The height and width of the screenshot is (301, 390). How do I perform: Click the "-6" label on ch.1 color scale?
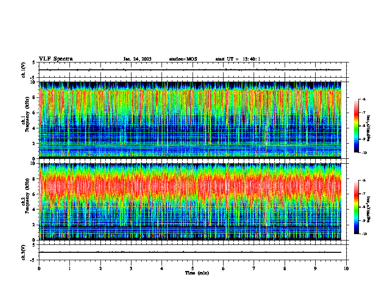tap(363, 99)
